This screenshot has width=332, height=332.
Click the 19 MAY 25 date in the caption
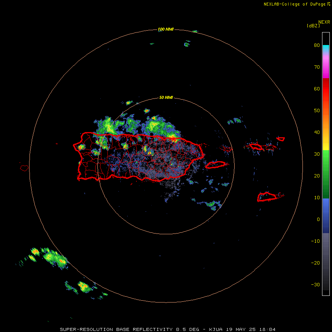(x=241, y=329)
